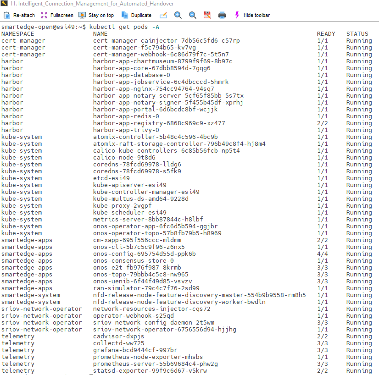Image resolution: width=379 pixels, height=375 pixels.
Task: Click the Fullscreen arrows icon
Action: point(44,15)
